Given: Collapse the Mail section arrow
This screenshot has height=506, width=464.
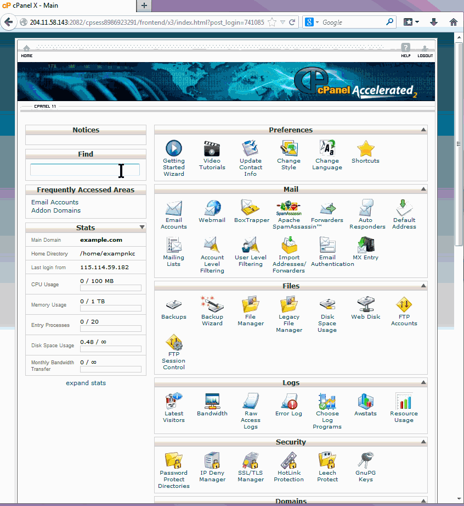Looking at the screenshot, I should tap(423, 190).
